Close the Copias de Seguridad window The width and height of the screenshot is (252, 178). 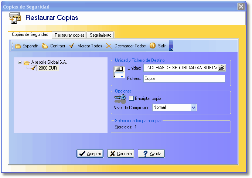pos(241,7)
